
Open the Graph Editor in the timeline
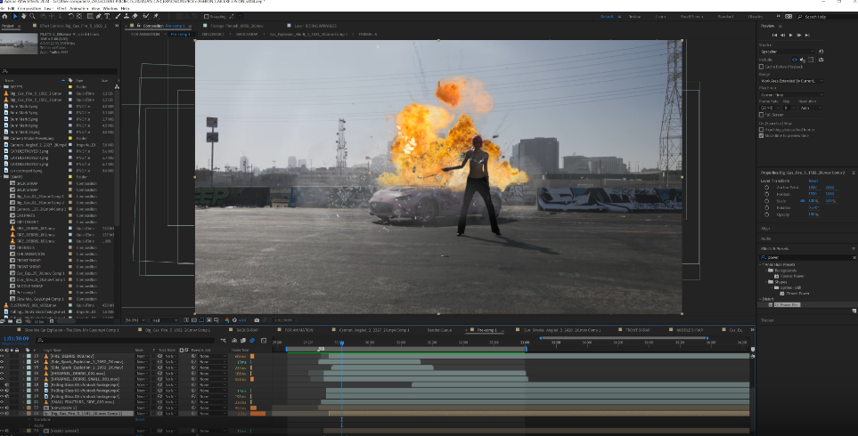click(x=263, y=341)
